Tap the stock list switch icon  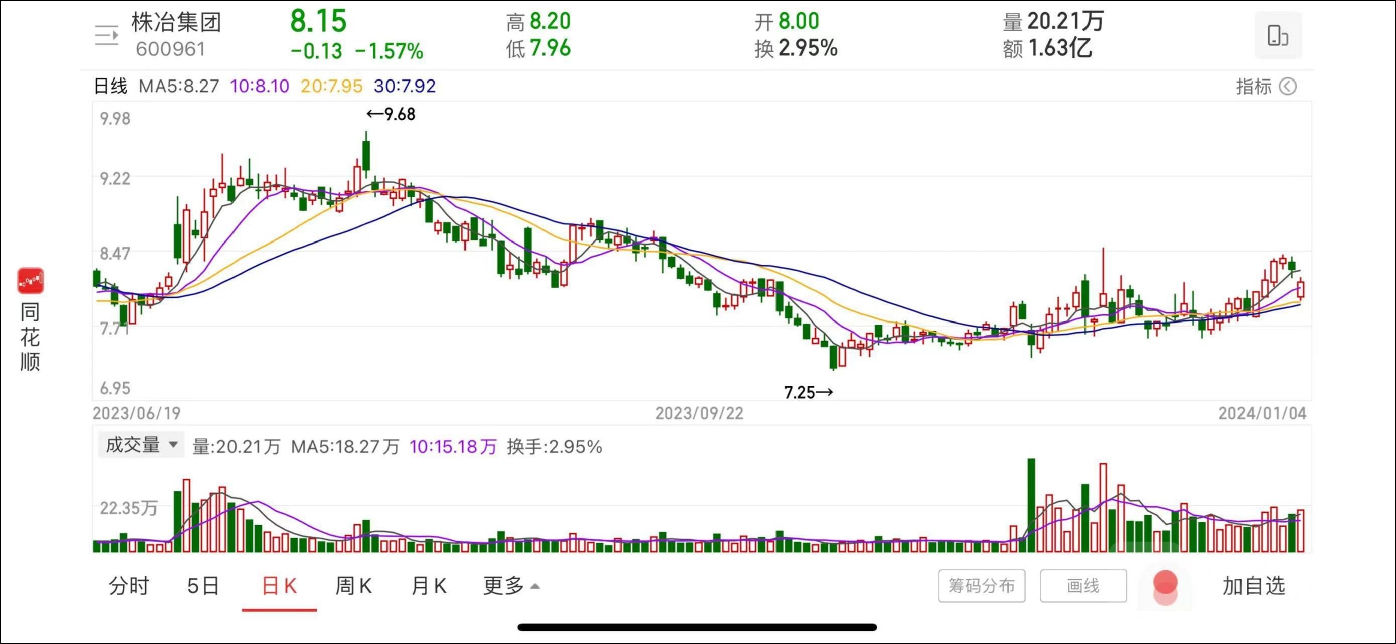point(106,35)
